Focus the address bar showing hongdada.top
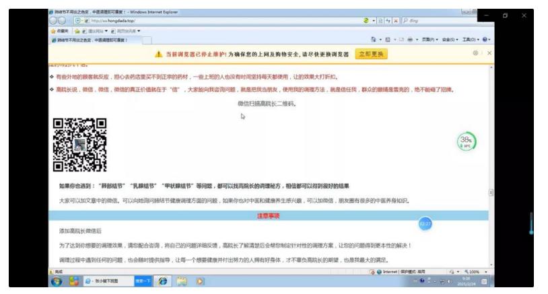Image resolution: width=548 pixels, height=294 pixels. (x=217, y=21)
